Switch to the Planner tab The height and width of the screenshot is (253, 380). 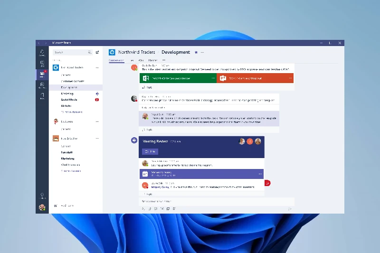click(x=153, y=60)
